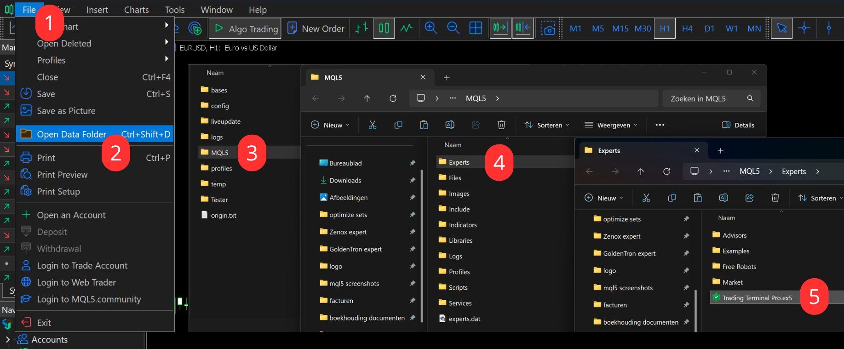Click Login to Trade Account
Screen dimensions: 844x349
point(82,266)
